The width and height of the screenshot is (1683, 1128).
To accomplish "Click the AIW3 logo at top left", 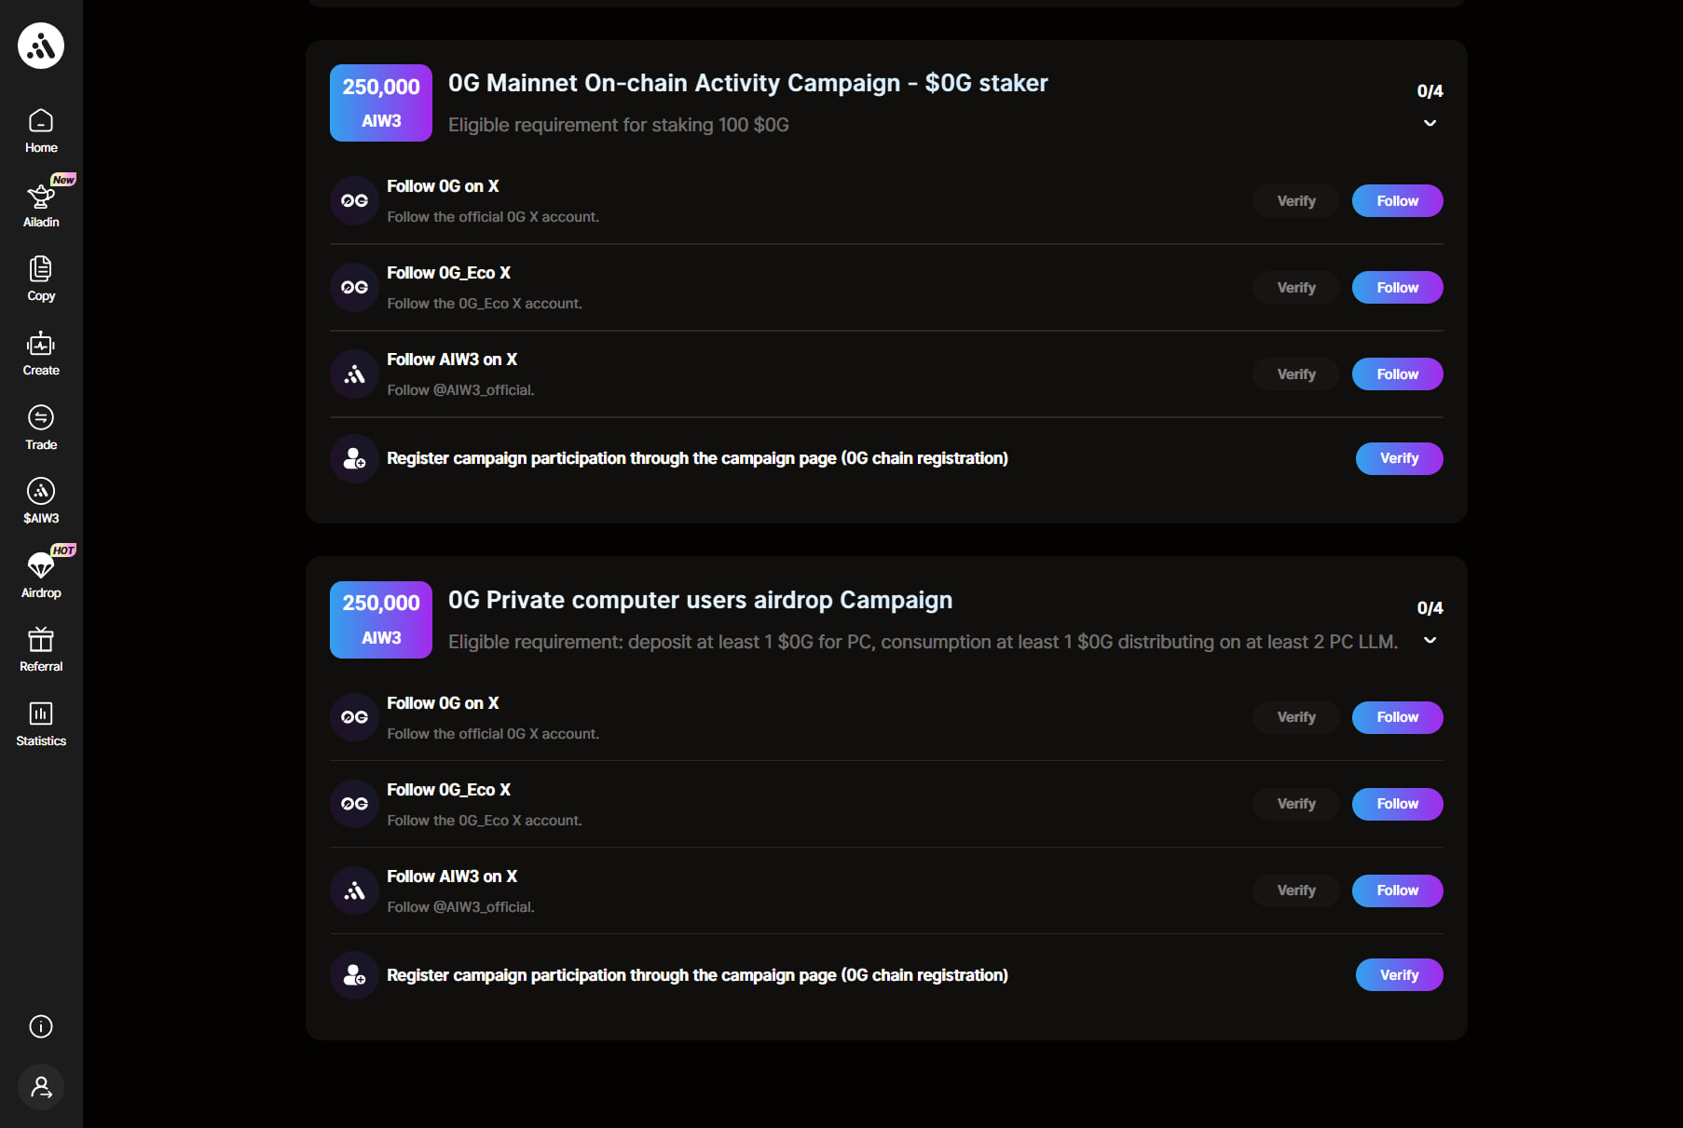I will (x=41, y=45).
